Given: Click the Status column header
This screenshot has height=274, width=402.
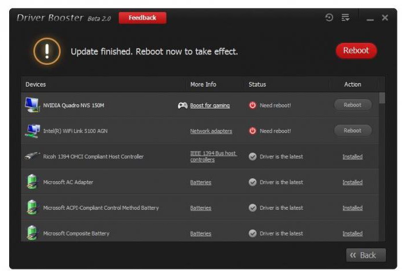Looking at the screenshot, I should click(257, 84).
